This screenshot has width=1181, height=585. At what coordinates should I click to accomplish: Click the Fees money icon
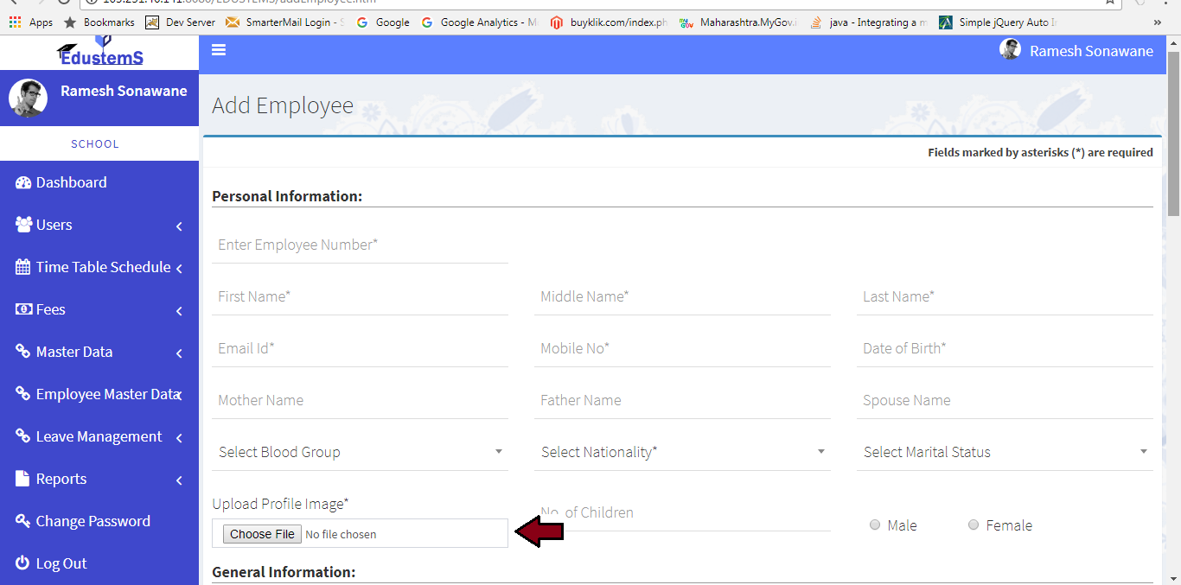pos(23,309)
